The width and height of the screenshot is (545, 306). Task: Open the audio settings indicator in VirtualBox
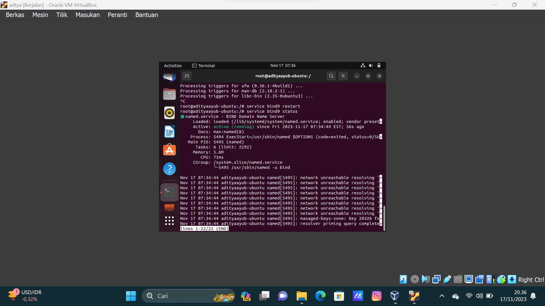point(425,279)
